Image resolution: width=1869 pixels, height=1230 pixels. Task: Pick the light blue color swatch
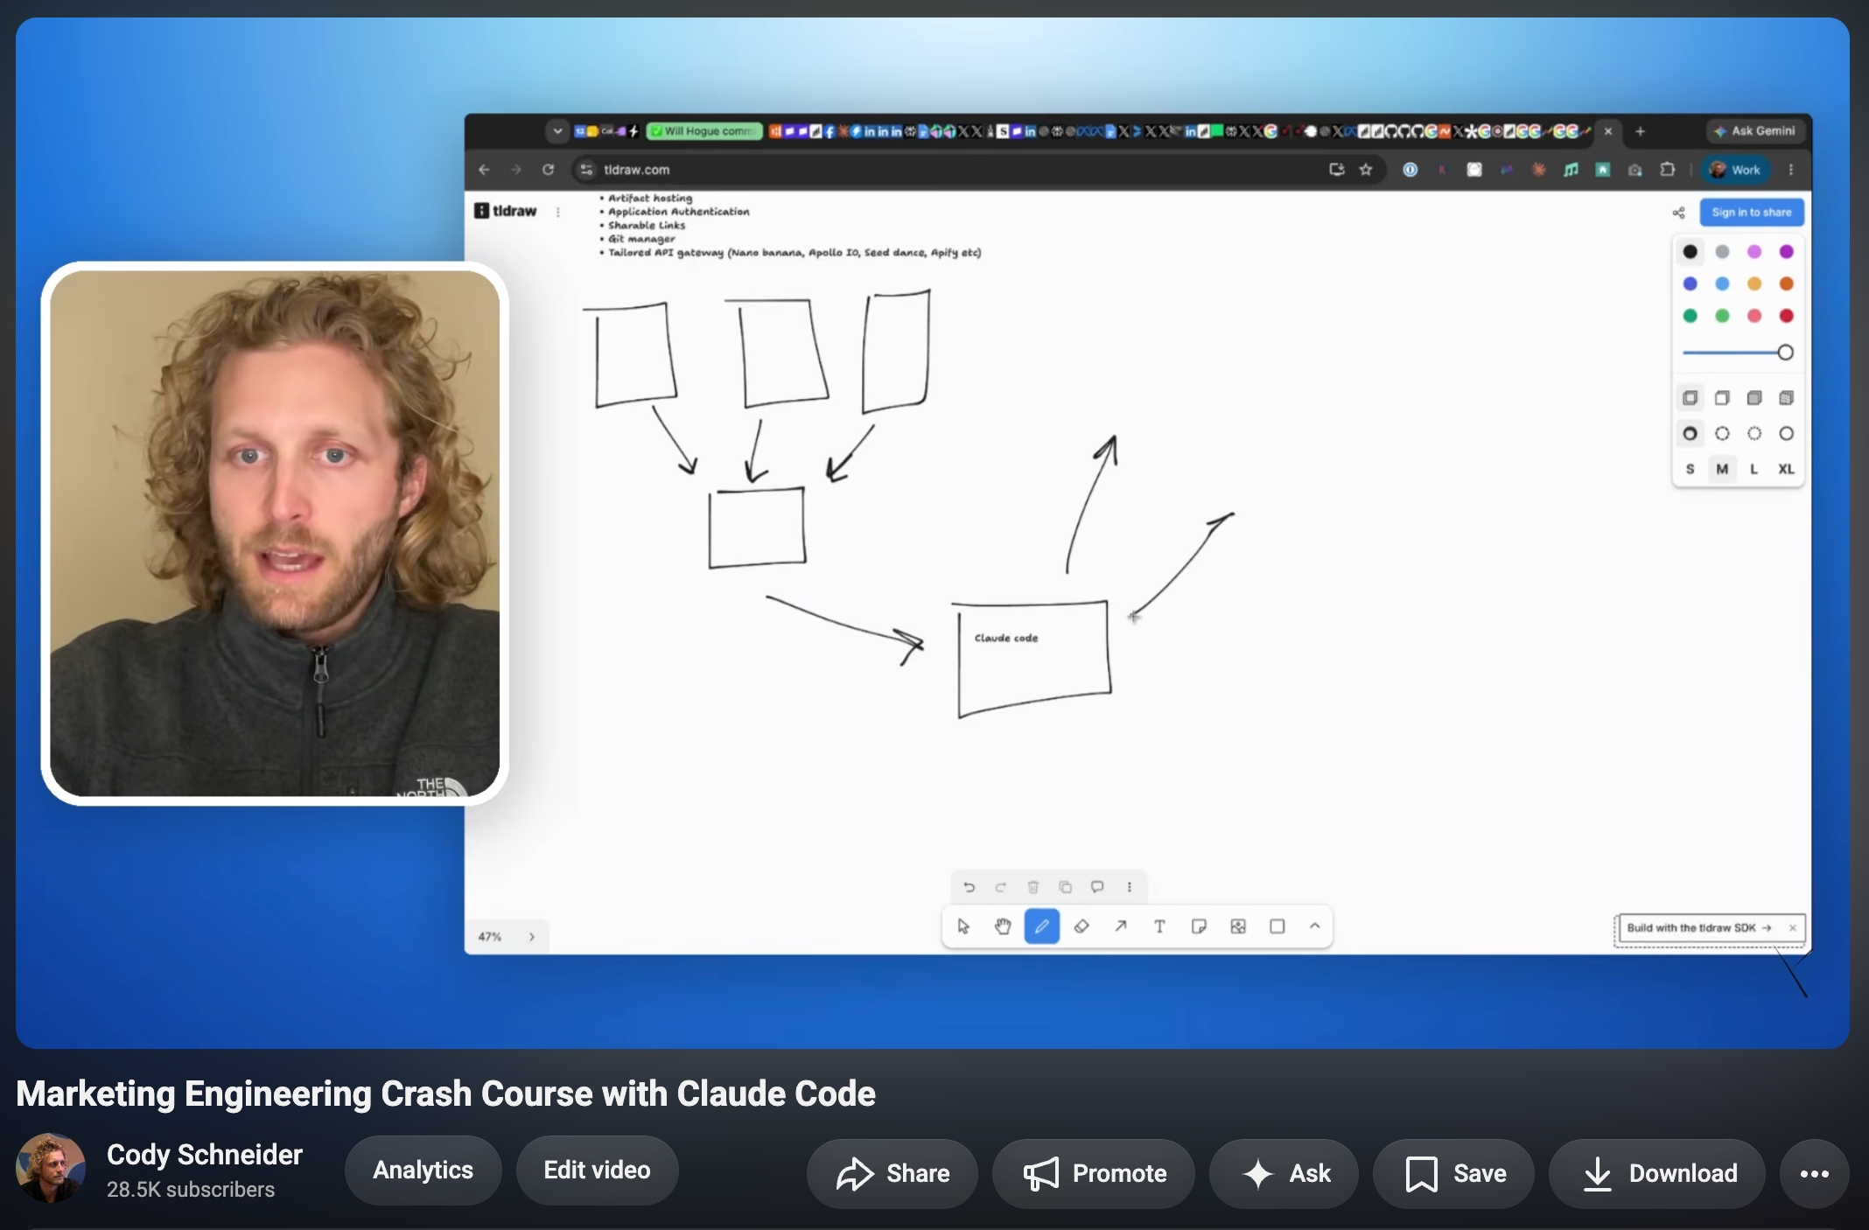point(1723,284)
